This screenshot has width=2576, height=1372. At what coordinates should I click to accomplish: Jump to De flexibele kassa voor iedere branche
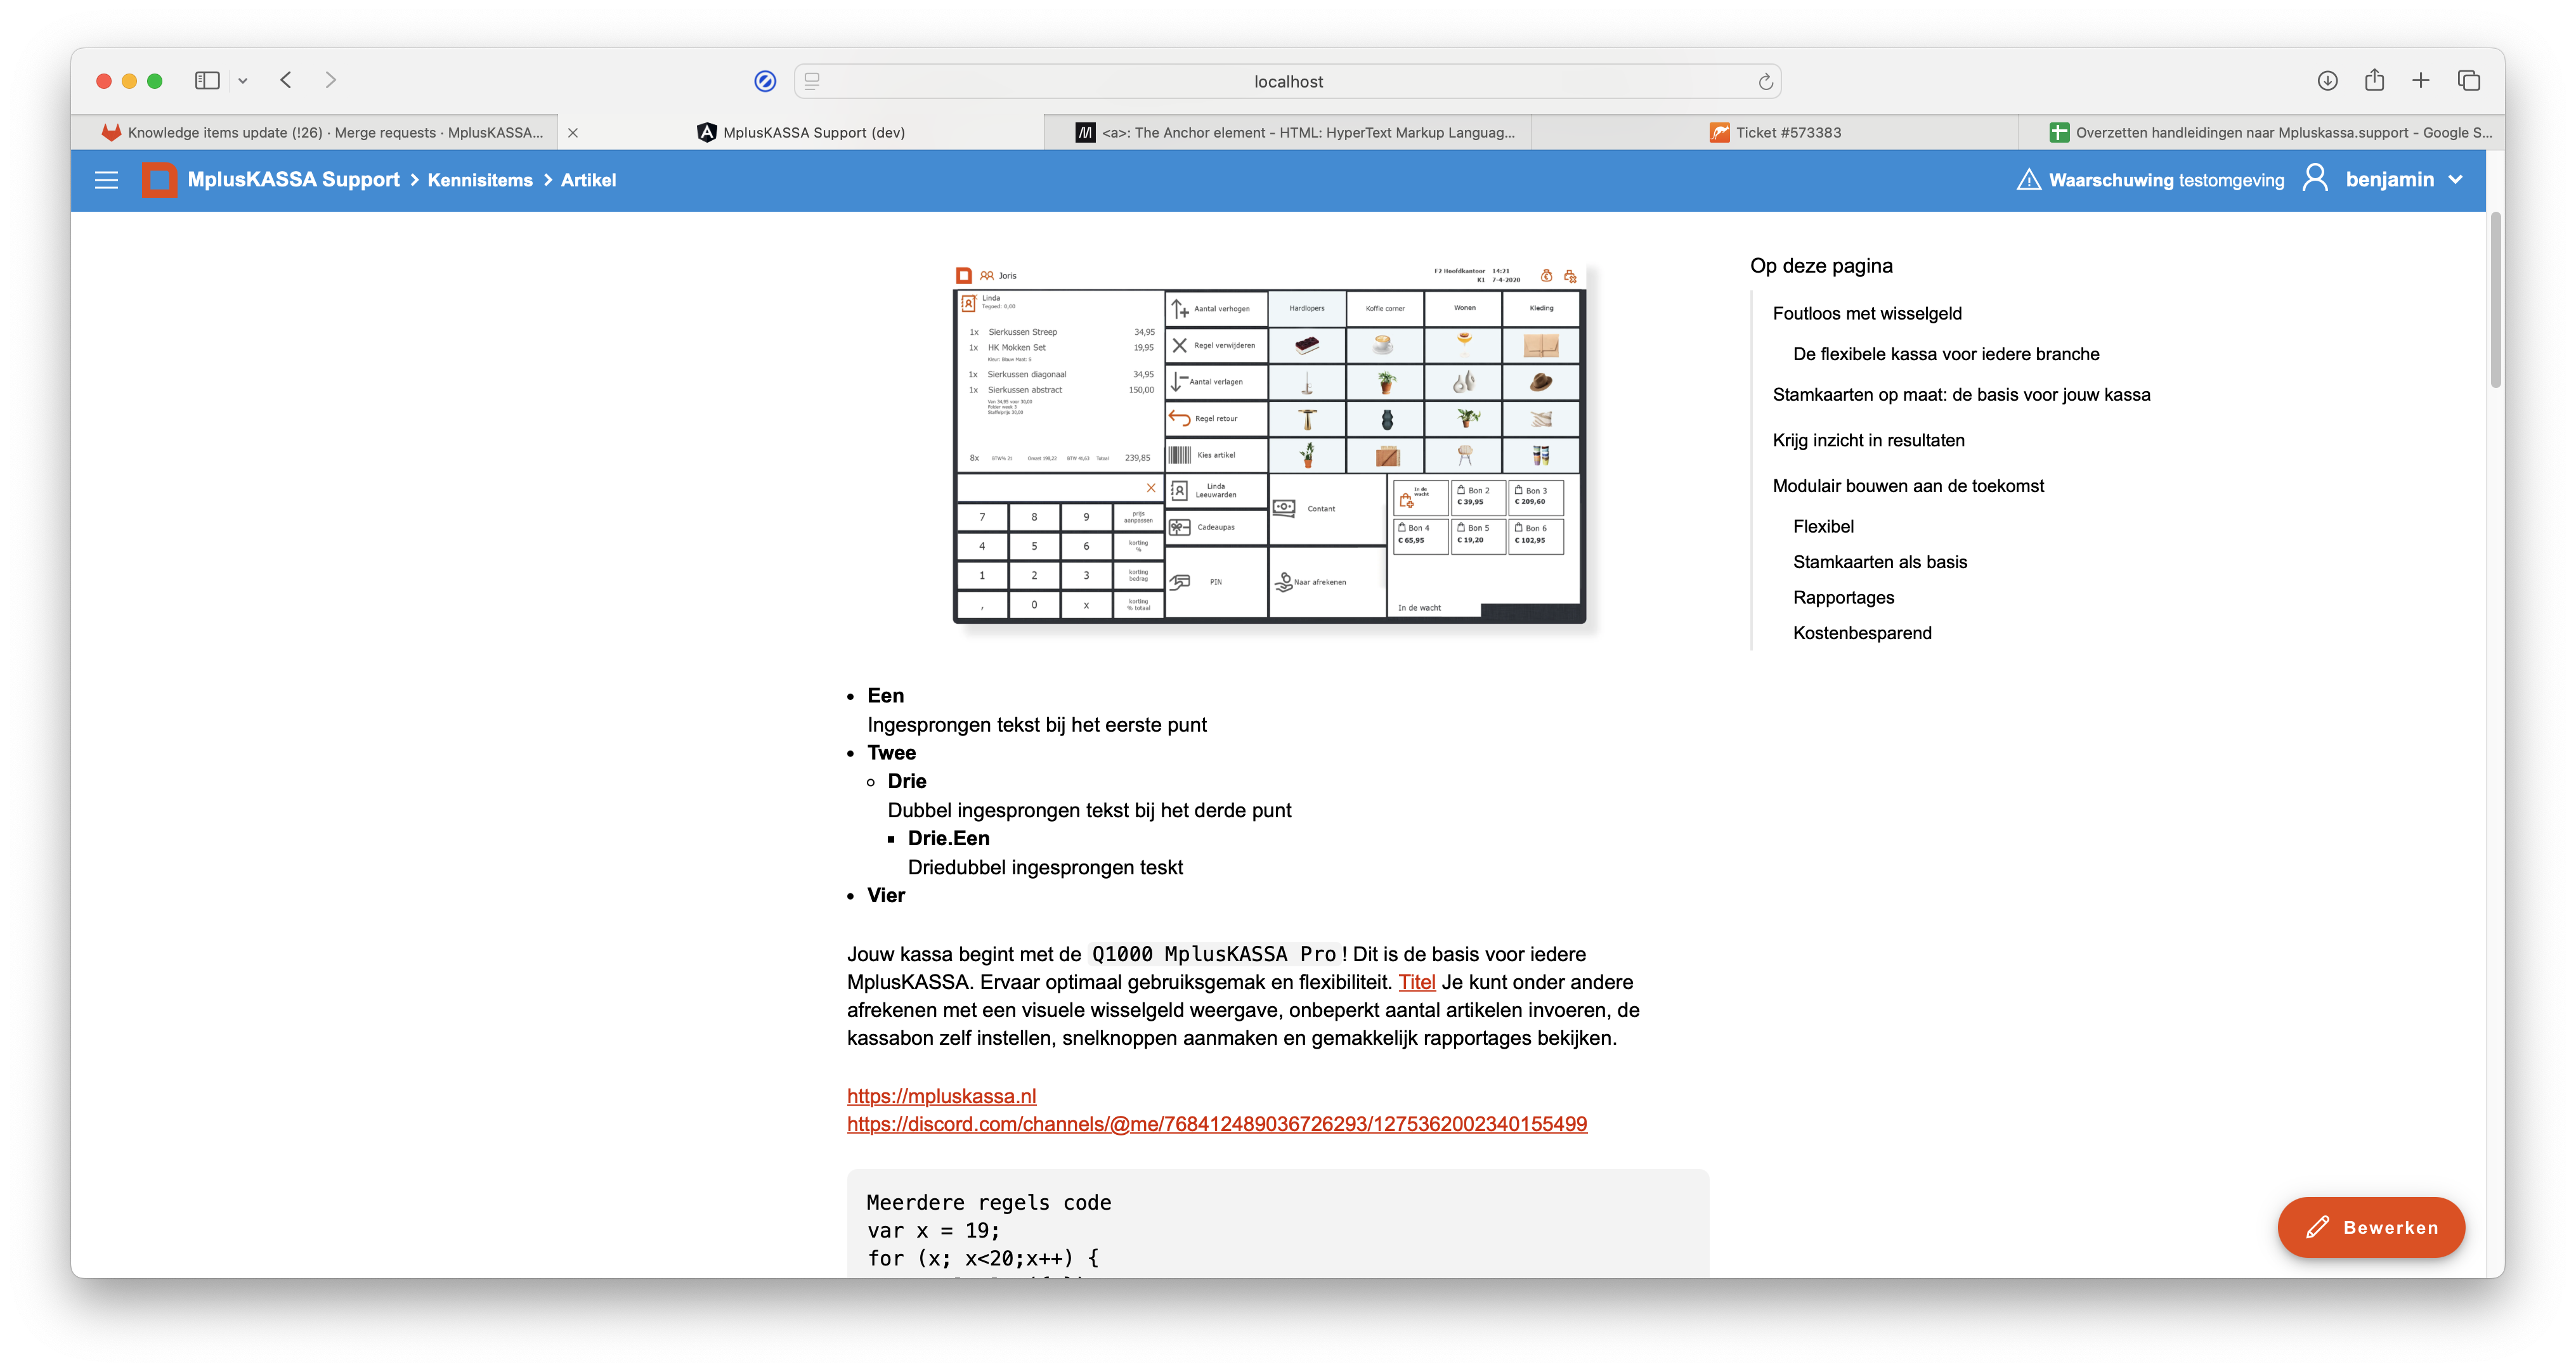click(1946, 354)
